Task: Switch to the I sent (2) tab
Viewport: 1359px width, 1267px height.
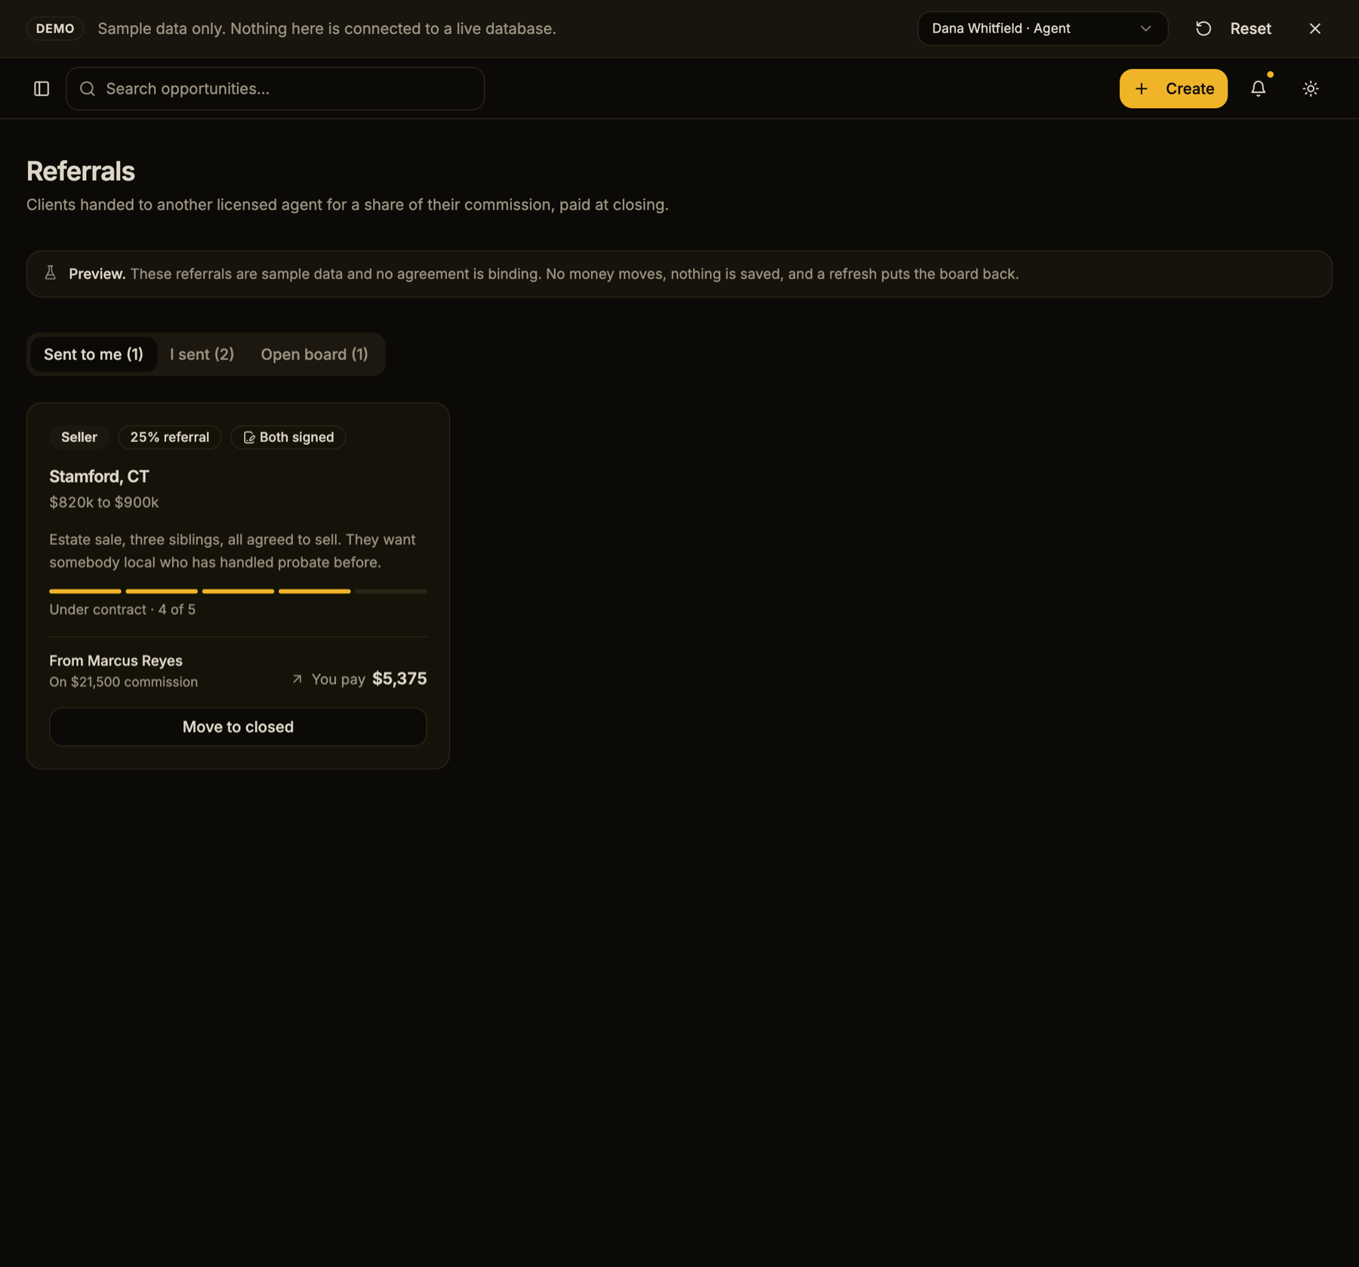Action: pos(202,354)
